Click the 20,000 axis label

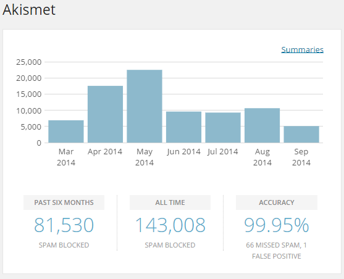(29, 78)
